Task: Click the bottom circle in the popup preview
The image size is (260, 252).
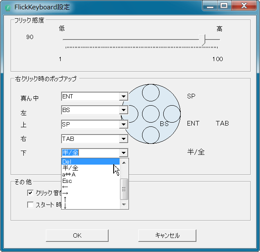Action: click(151, 135)
